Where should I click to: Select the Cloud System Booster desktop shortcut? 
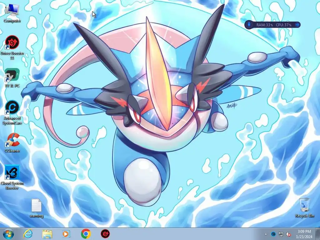(12, 177)
